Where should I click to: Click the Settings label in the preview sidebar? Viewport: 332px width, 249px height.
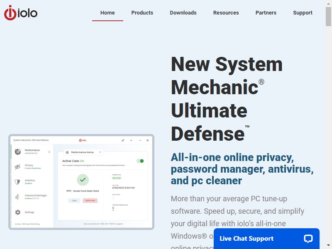click(x=29, y=212)
